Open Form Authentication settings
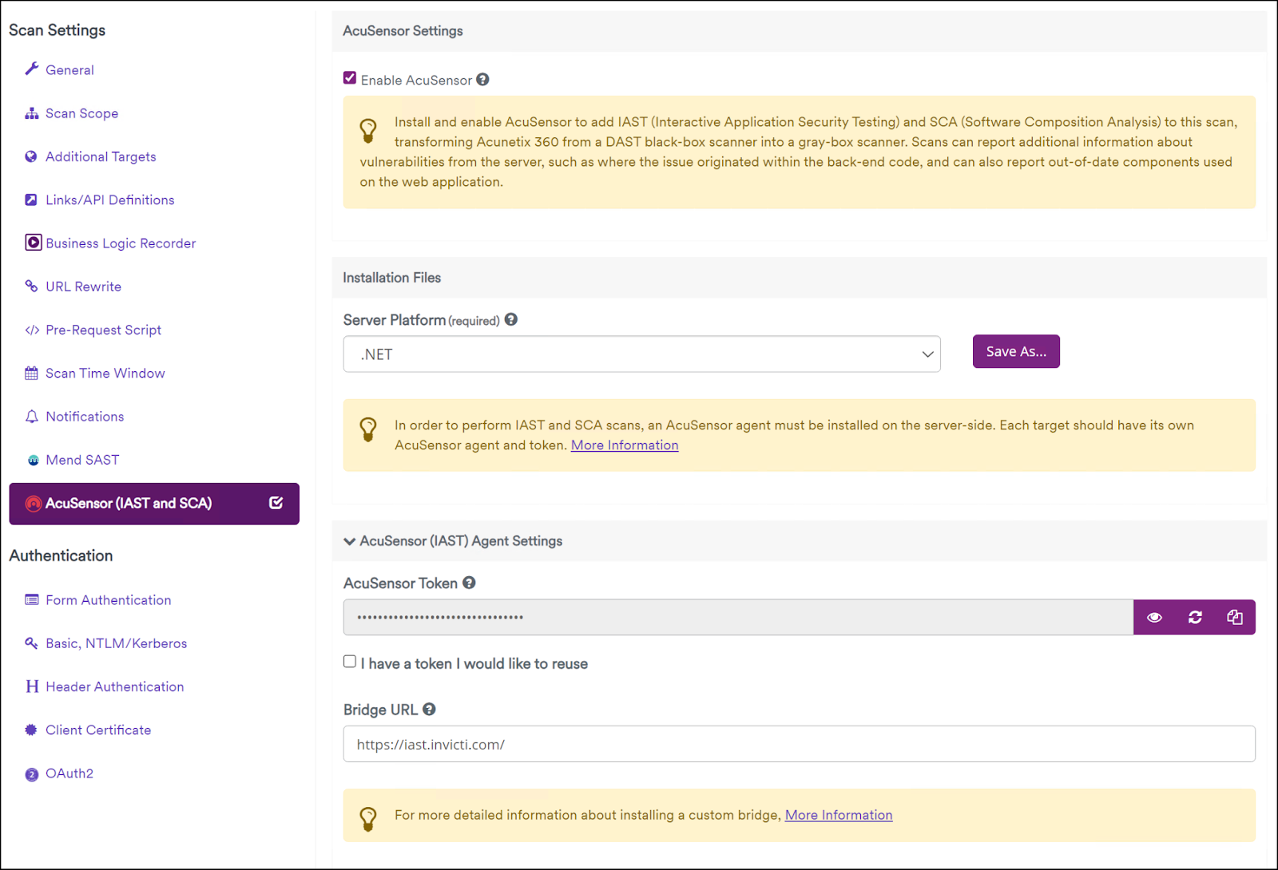Screen dimensions: 1278x870 click(x=108, y=600)
